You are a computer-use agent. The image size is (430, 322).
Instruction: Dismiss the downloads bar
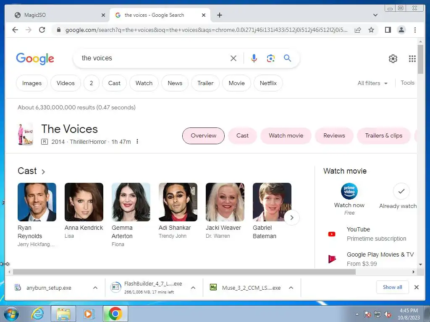click(x=416, y=287)
